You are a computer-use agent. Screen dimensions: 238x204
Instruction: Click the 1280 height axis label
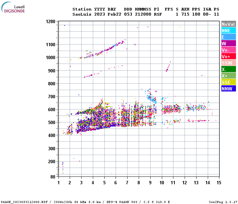(x=51, y=22)
